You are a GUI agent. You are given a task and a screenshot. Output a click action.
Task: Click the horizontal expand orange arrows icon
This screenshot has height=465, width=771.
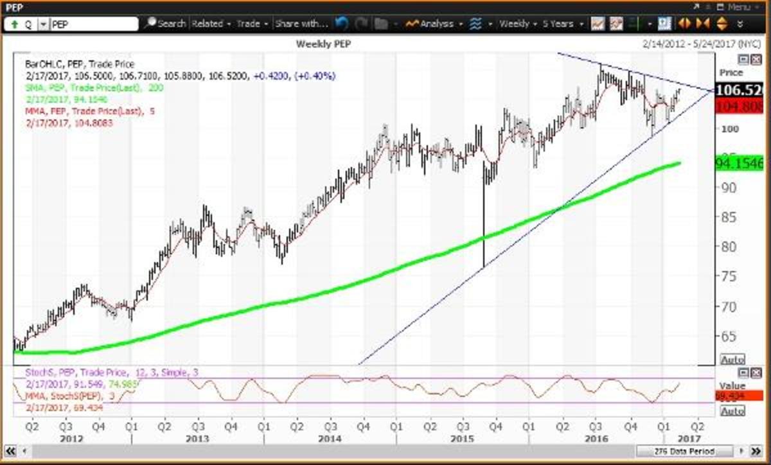tap(684, 24)
